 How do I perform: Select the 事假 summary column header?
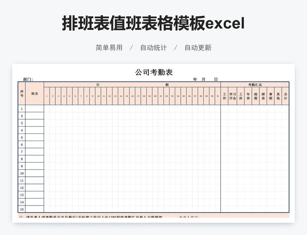(x=271, y=96)
